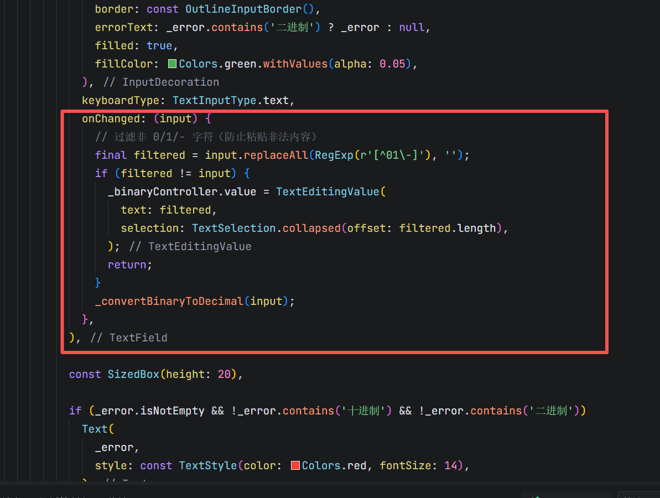Click the TextInputType class name

pyautogui.click(x=214, y=100)
